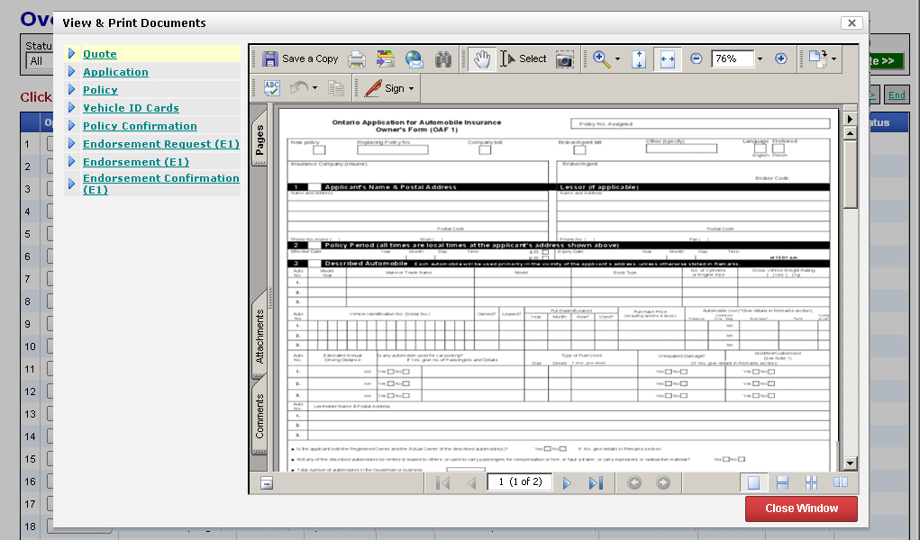Check the Company bill checkbox
This screenshot has width=920, height=540.
click(x=485, y=150)
